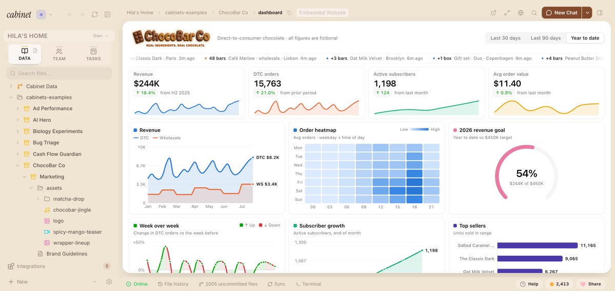Expand the Ad Performance folder

(x=17, y=108)
